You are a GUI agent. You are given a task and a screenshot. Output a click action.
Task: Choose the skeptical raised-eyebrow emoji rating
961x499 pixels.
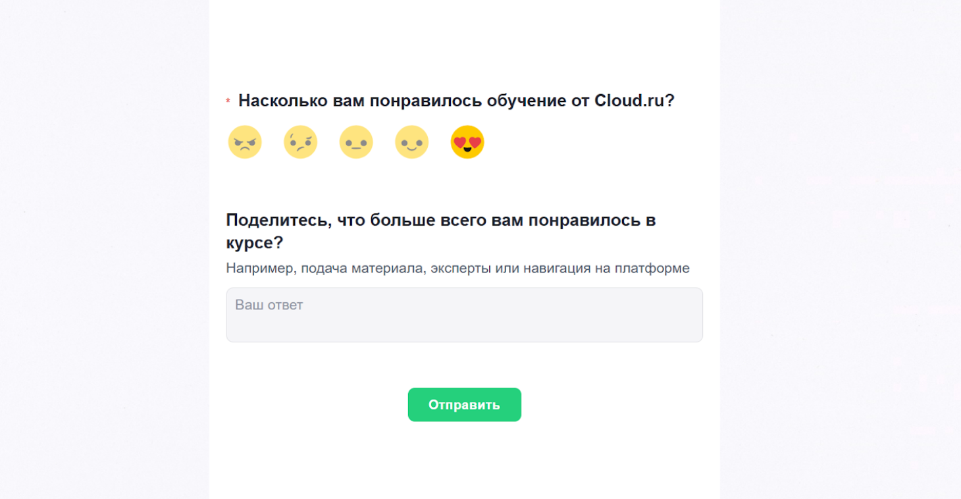[300, 142]
